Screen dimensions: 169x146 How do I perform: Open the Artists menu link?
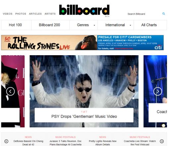(50, 14)
